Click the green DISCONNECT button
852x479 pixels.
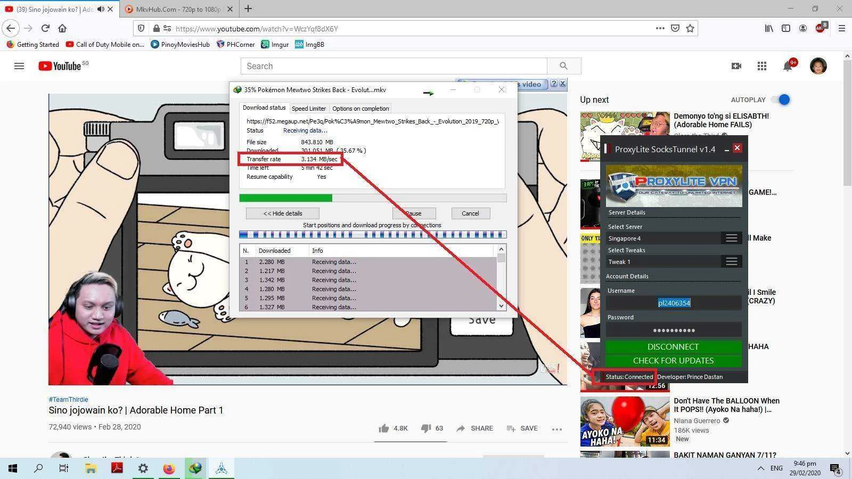(674, 346)
